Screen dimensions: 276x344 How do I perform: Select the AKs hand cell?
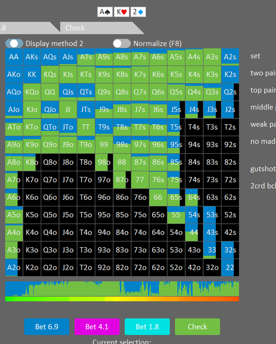32,57
